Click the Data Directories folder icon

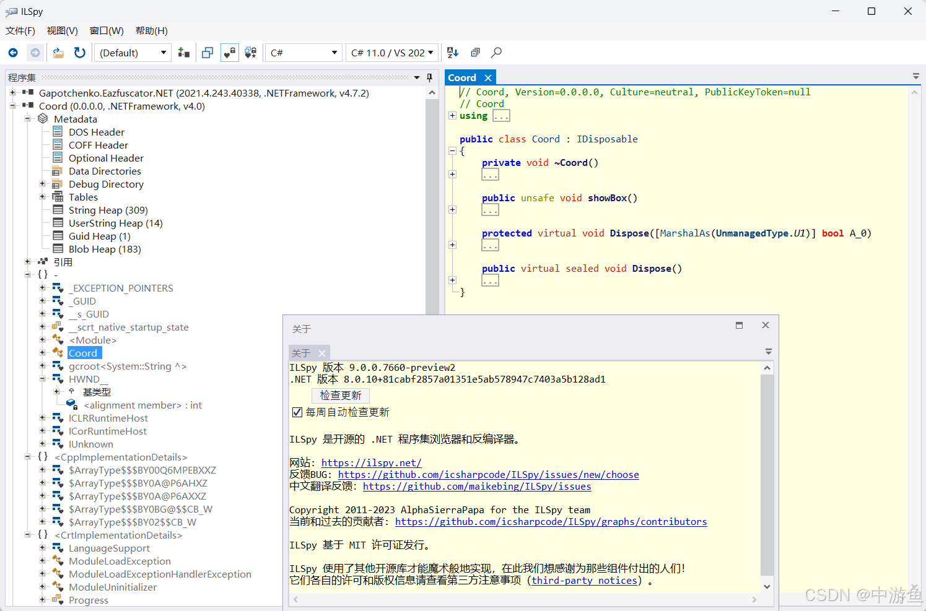(58, 171)
